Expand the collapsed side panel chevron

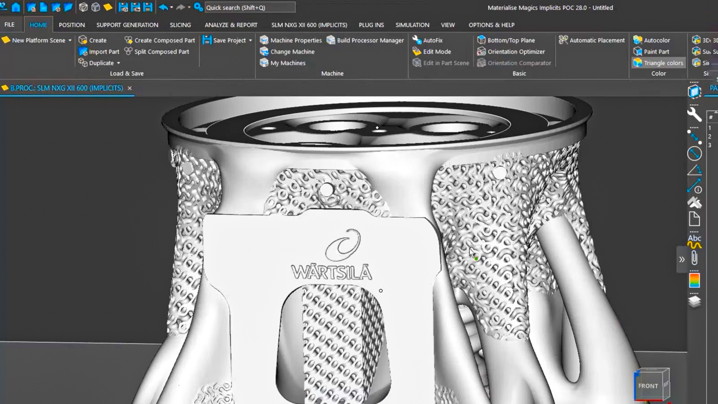coord(682,259)
